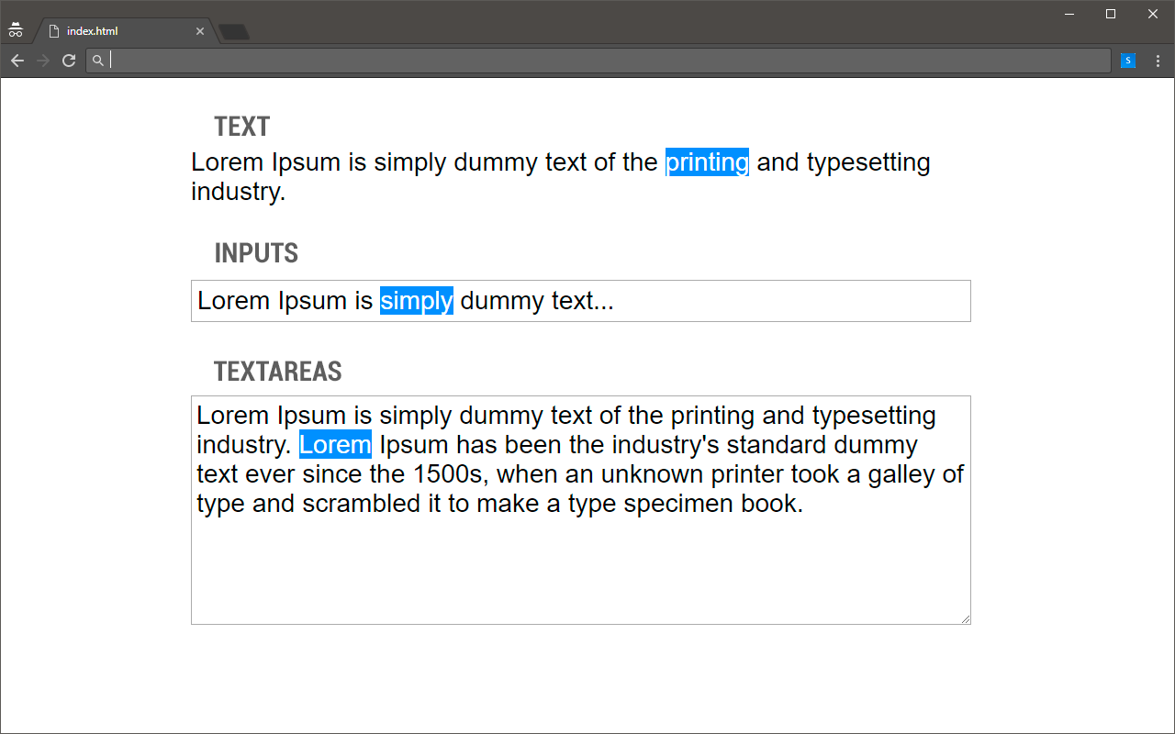Screen dimensions: 1175x734
Task: Click the forward navigation arrow
Action: click(x=42, y=61)
